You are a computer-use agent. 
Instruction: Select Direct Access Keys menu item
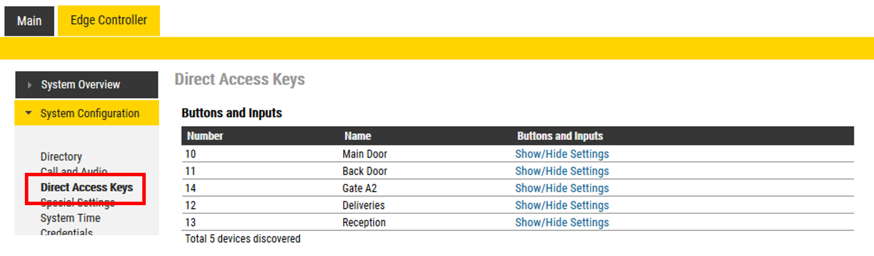[87, 187]
